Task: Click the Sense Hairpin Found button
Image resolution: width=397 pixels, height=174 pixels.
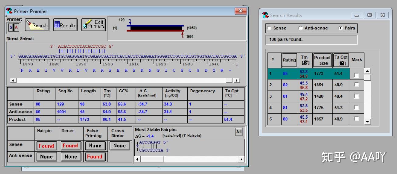Action: pyautogui.click(x=46, y=146)
